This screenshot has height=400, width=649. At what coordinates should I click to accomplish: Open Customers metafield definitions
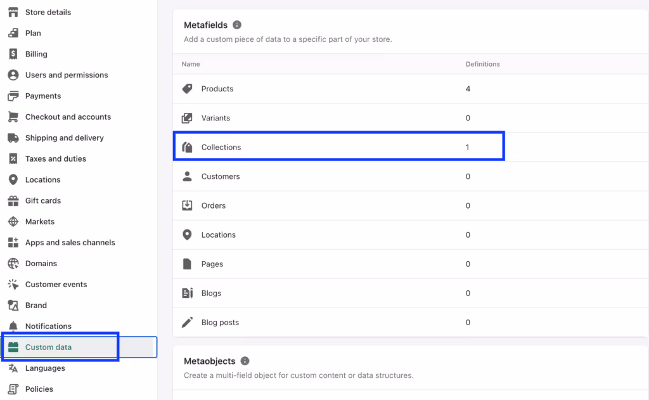point(411,176)
